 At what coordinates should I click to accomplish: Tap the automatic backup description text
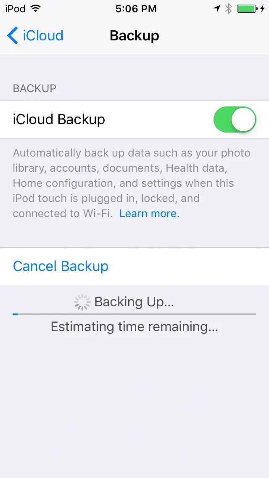132,183
